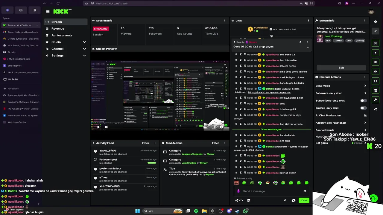
Task: Click the Follower goal progress bar
Action: point(152,163)
